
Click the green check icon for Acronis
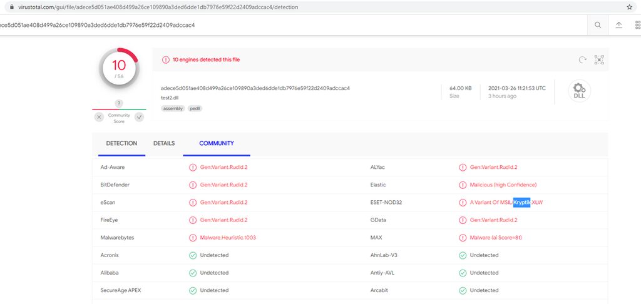click(x=193, y=255)
